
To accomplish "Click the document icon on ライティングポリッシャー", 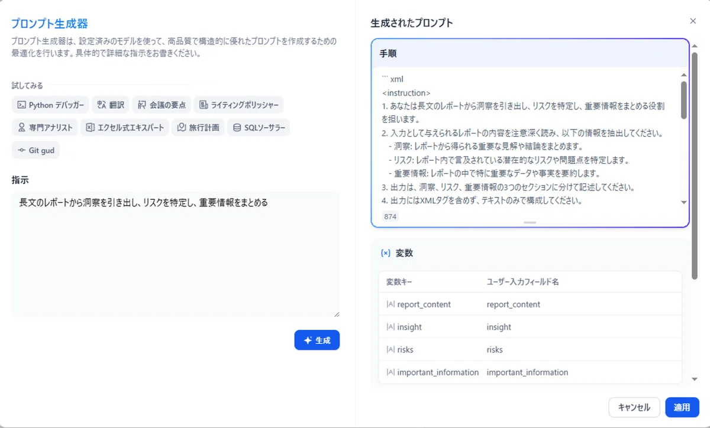I will 203,105.
